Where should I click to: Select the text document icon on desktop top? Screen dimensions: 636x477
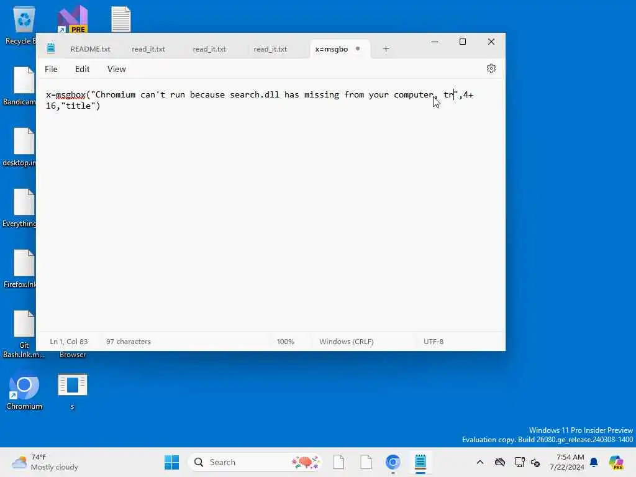(121, 19)
